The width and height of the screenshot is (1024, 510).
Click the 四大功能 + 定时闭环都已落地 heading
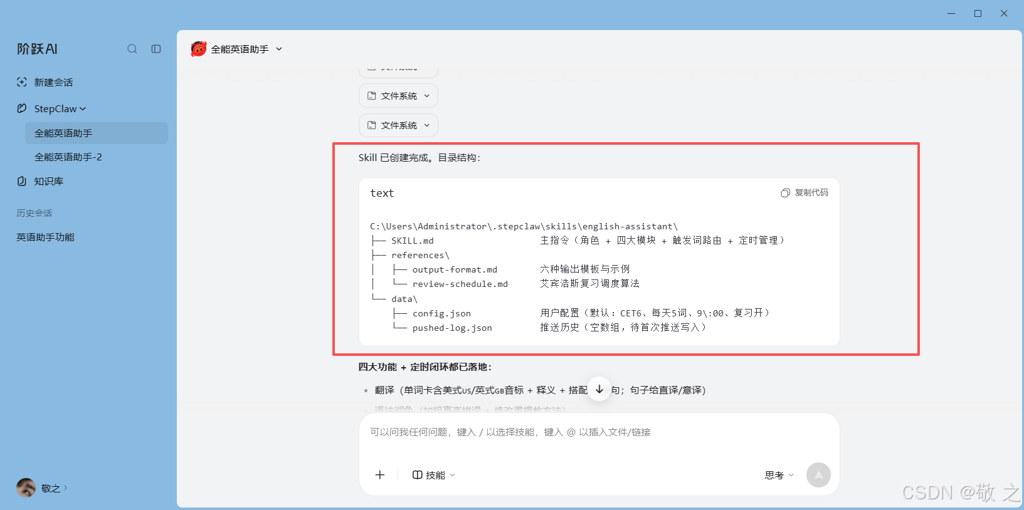[x=425, y=367]
